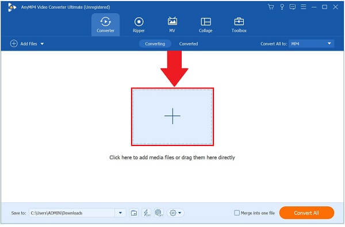Open the Converter tab
The image size is (345, 227).
(105, 25)
